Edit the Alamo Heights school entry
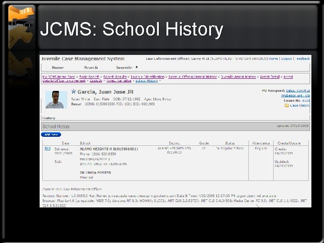The width and height of the screenshot is (324, 243). 47,148
